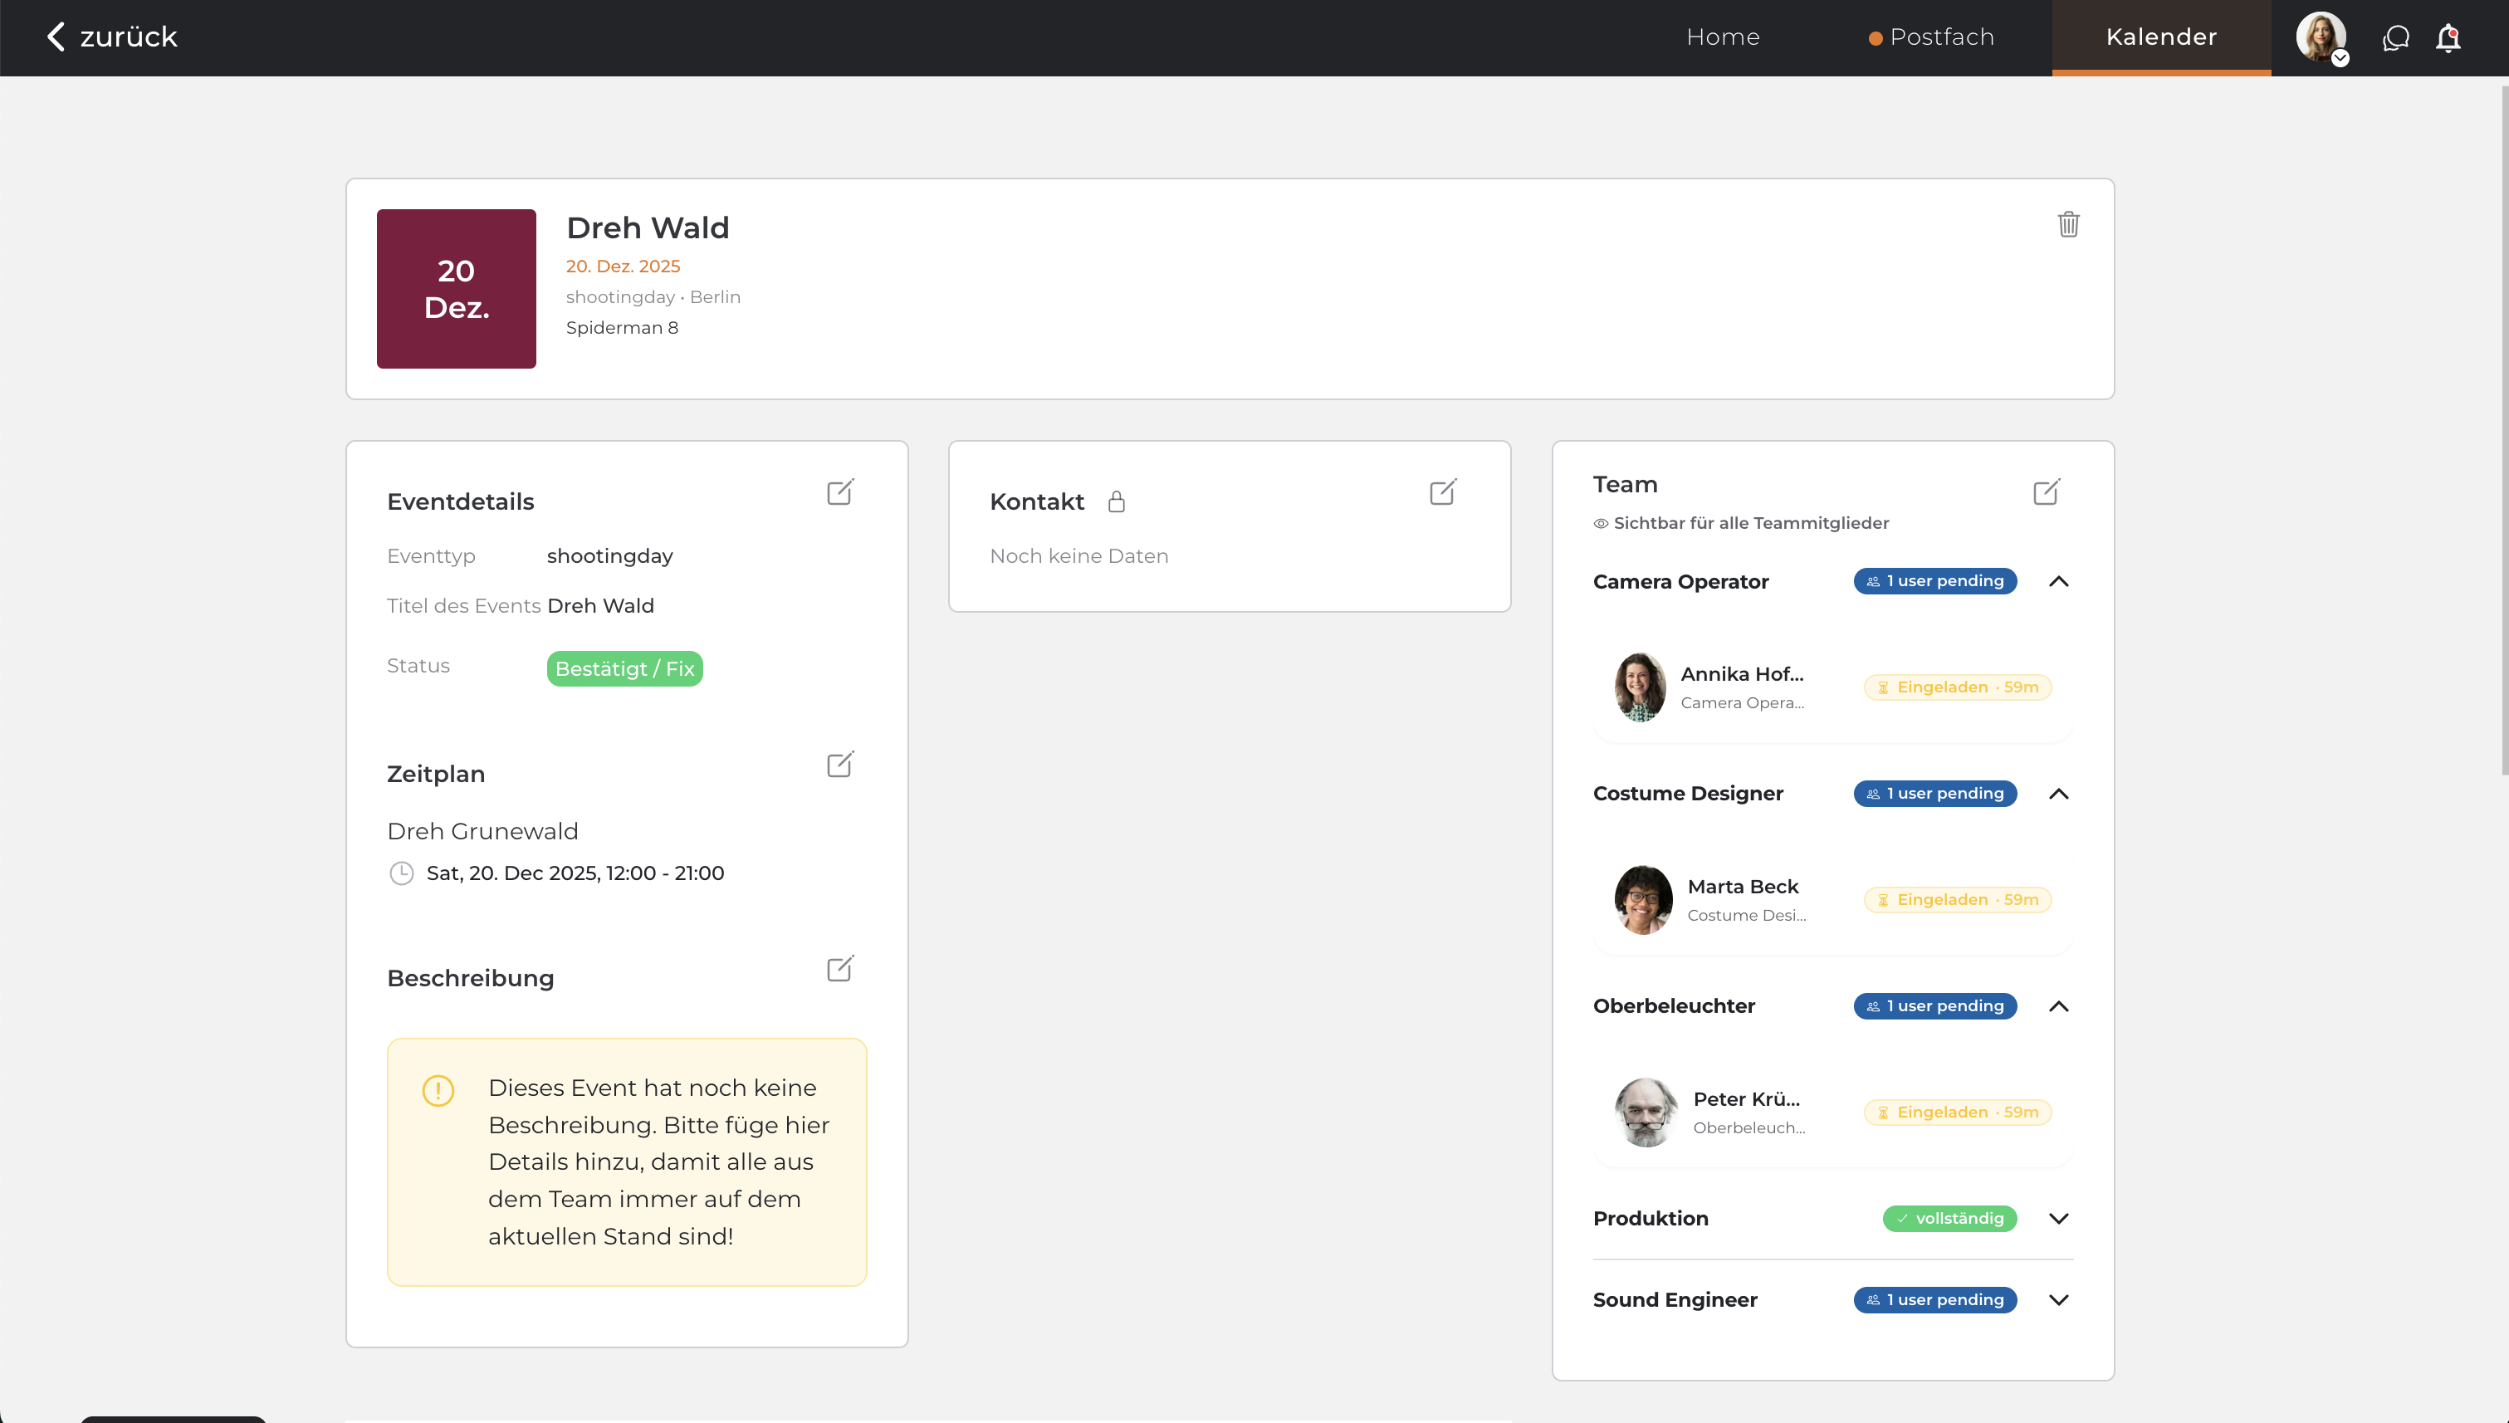Viewport: 2509px width, 1423px height.
Task: Edit the Kontakt card
Action: [1443, 491]
